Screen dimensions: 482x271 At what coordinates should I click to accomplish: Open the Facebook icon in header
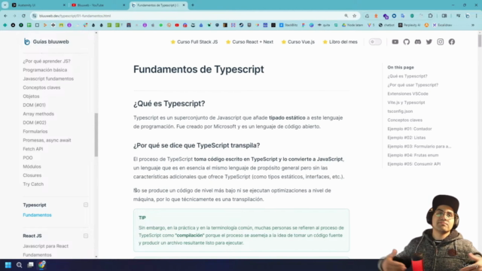pyautogui.click(x=452, y=42)
